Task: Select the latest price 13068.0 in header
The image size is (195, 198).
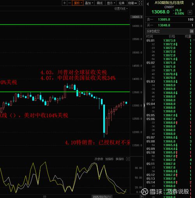Action: [161, 12]
